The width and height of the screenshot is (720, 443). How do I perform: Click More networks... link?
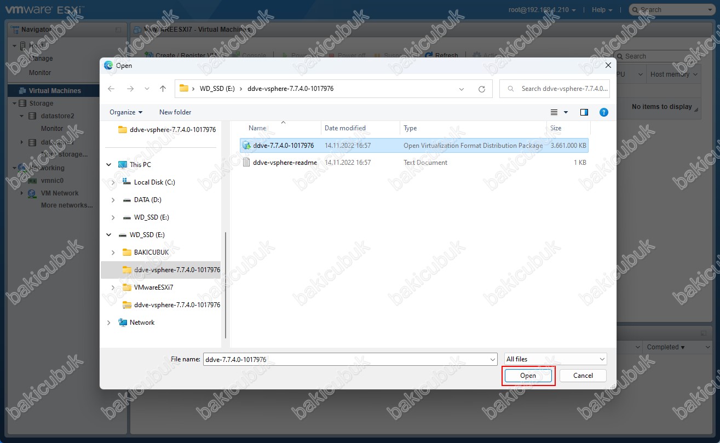point(67,205)
